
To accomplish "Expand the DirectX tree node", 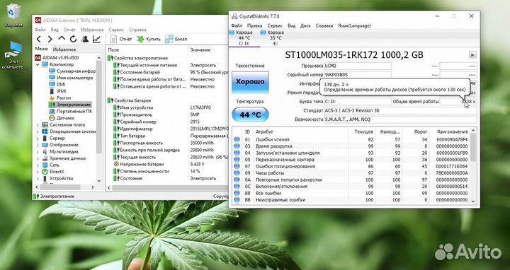I will pyautogui.click(x=38, y=172).
